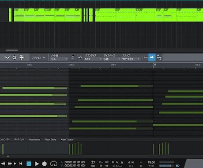
Task: Click the strip silence icon beside アクション
Action: pos(22,57)
